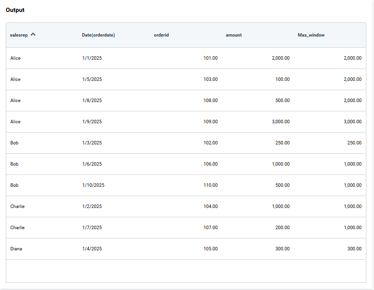Click the amount value for order 102.00
This screenshot has height=290, width=374.
(x=282, y=143)
